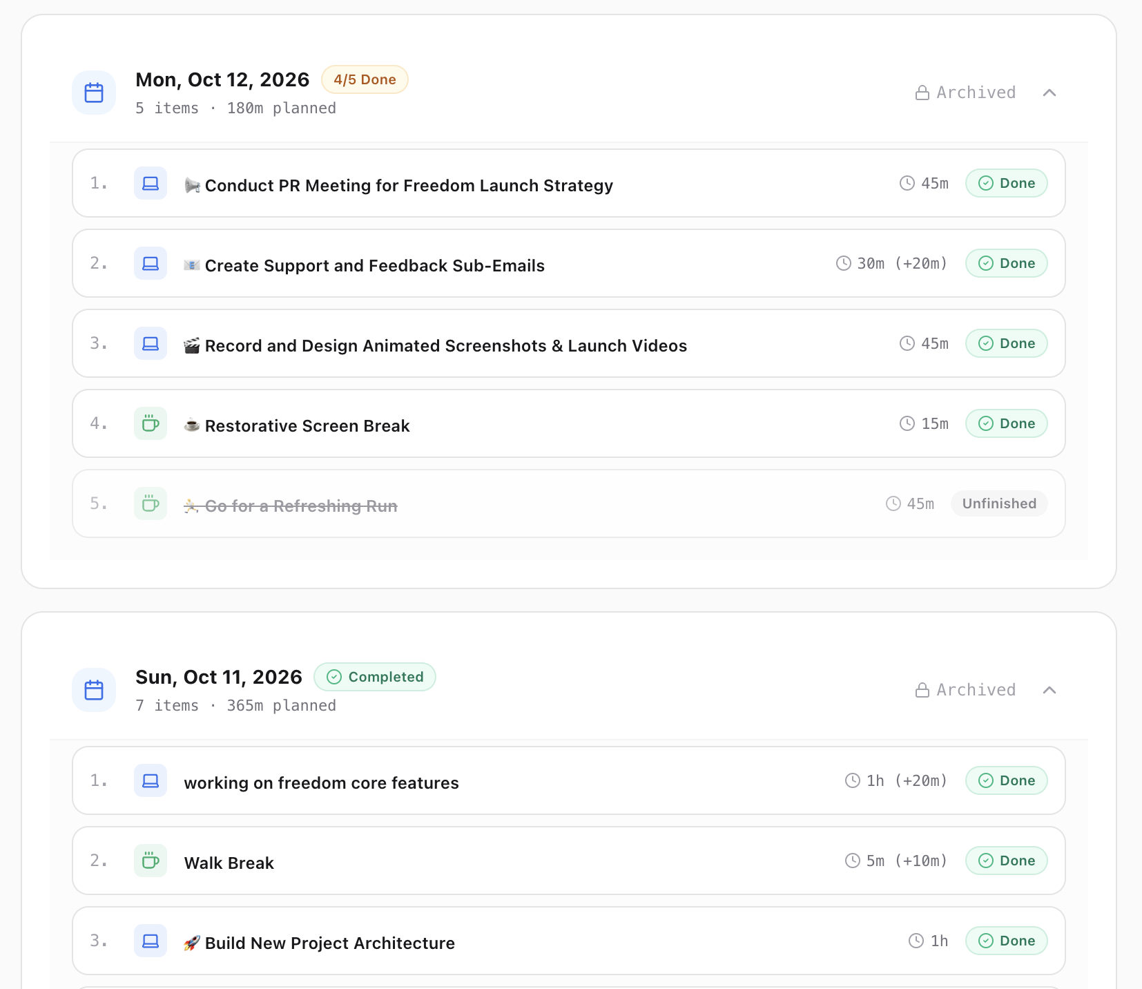The height and width of the screenshot is (989, 1142).
Task: Select the Walk Break title
Action: 229,863
